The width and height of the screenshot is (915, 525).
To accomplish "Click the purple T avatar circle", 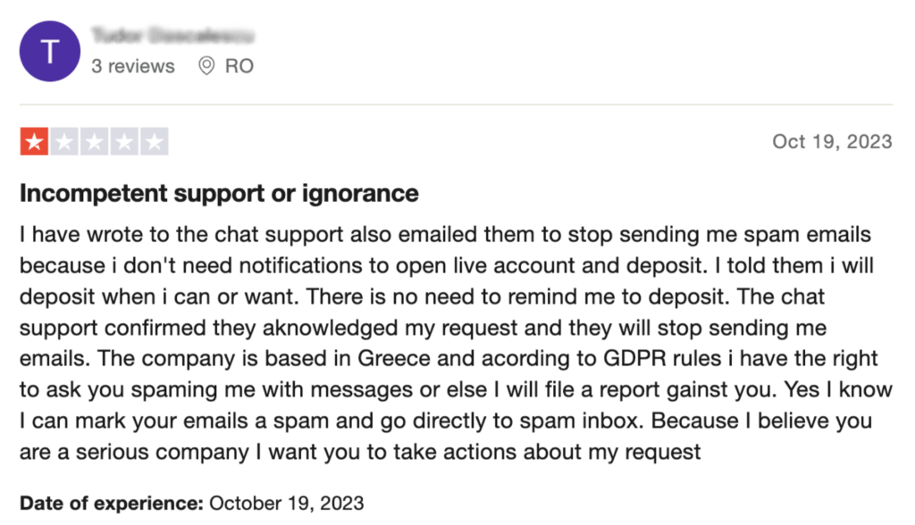I will click(50, 51).
